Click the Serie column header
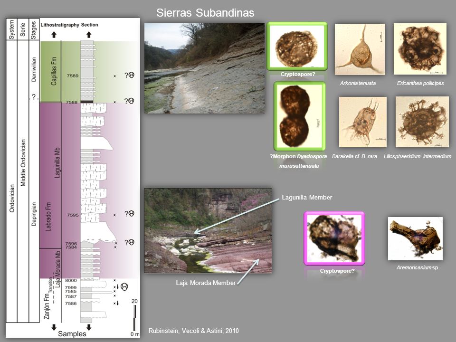Image resolution: width=456 pixels, height=342 pixels. click(x=23, y=29)
